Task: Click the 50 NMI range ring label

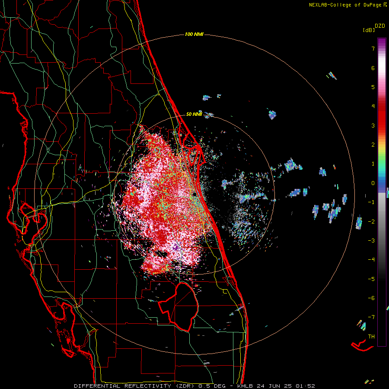Action: click(x=194, y=114)
